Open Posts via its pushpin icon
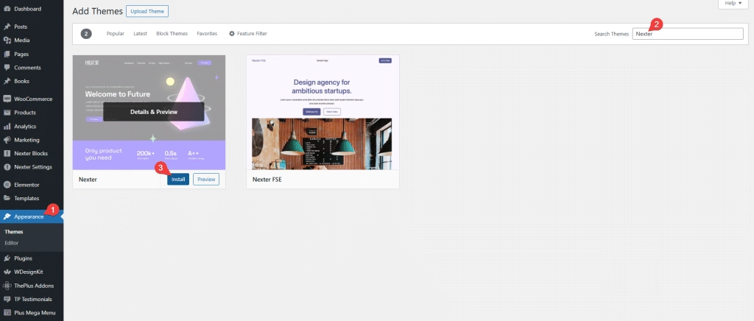Image resolution: width=754 pixels, height=321 pixels. click(x=7, y=27)
